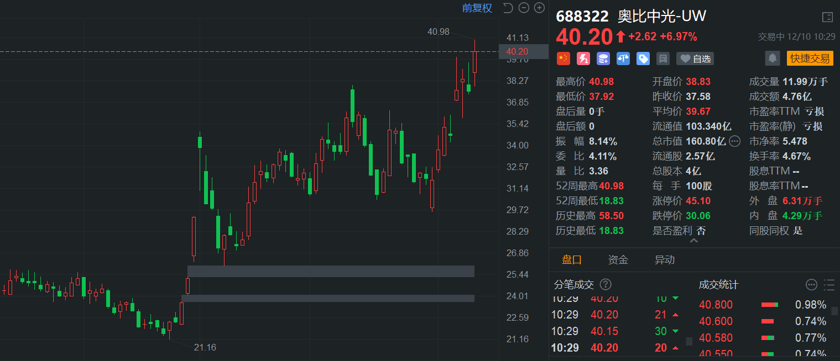Viewport: 840px width, 361px height.
Task: Open the 前复权 adjustment dropdown
Action: point(477,8)
